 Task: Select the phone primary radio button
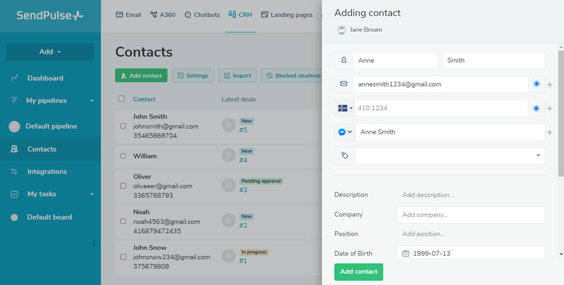point(536,108)
